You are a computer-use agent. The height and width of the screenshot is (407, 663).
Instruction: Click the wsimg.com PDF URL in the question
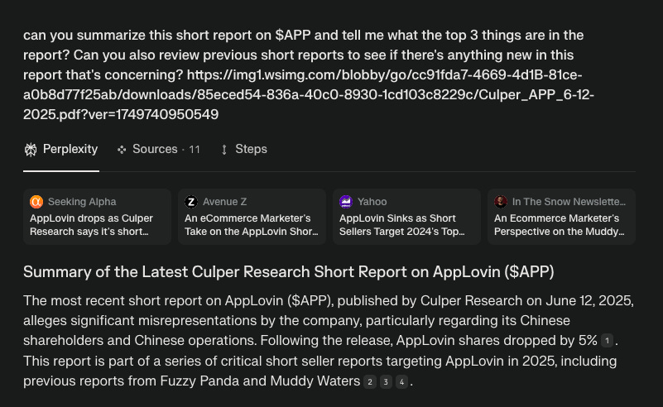(309, 94)
